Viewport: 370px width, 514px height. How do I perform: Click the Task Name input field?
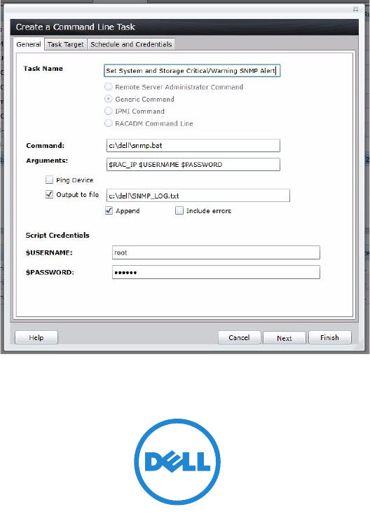(x=192, y=71)
